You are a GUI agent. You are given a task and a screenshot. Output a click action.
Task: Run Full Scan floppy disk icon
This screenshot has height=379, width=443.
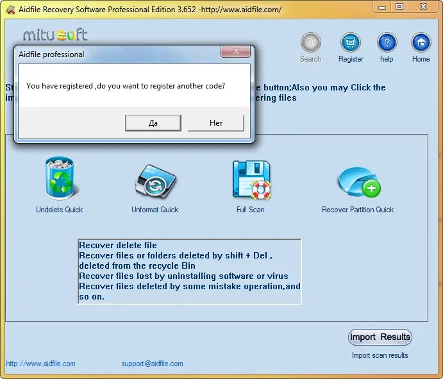point(251,180)
